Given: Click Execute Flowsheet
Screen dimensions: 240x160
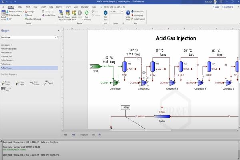Looking at the screenshot, I should pos(68,15).
